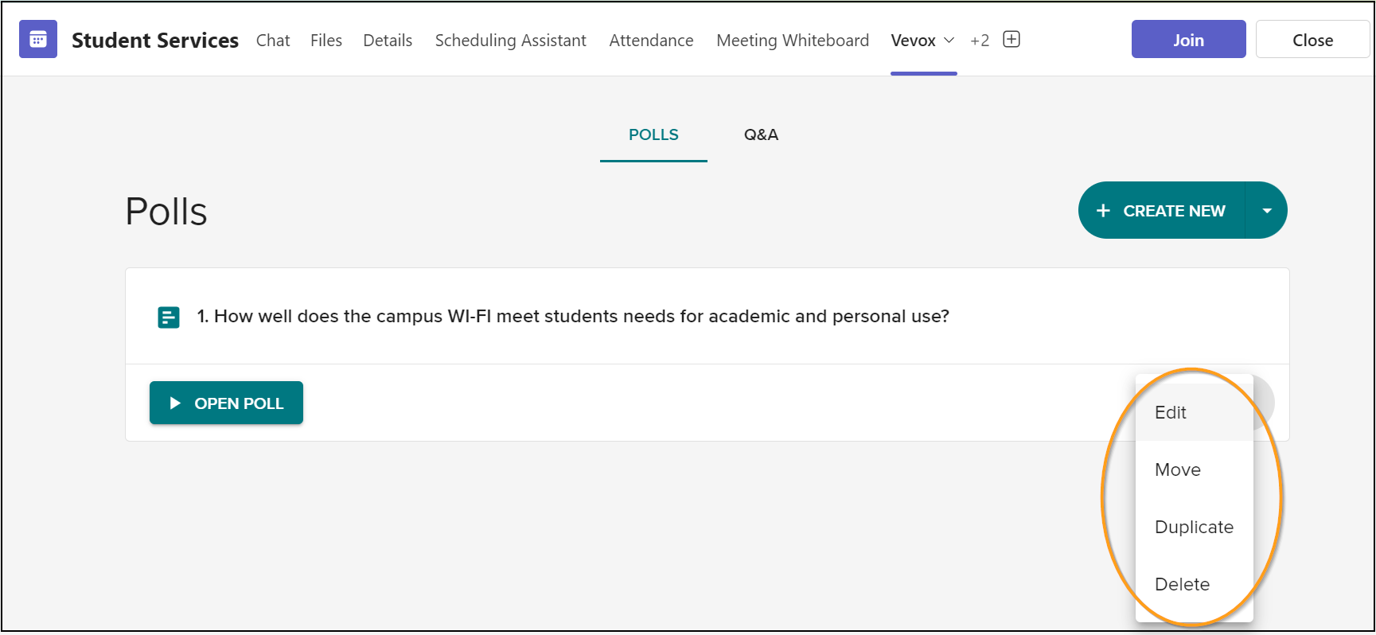Click the poll question type icon
Viewport: 1376px width, 635px height.
click(169, 316)
